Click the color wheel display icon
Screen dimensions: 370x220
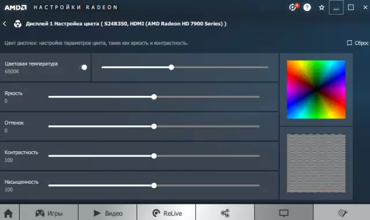18,24
